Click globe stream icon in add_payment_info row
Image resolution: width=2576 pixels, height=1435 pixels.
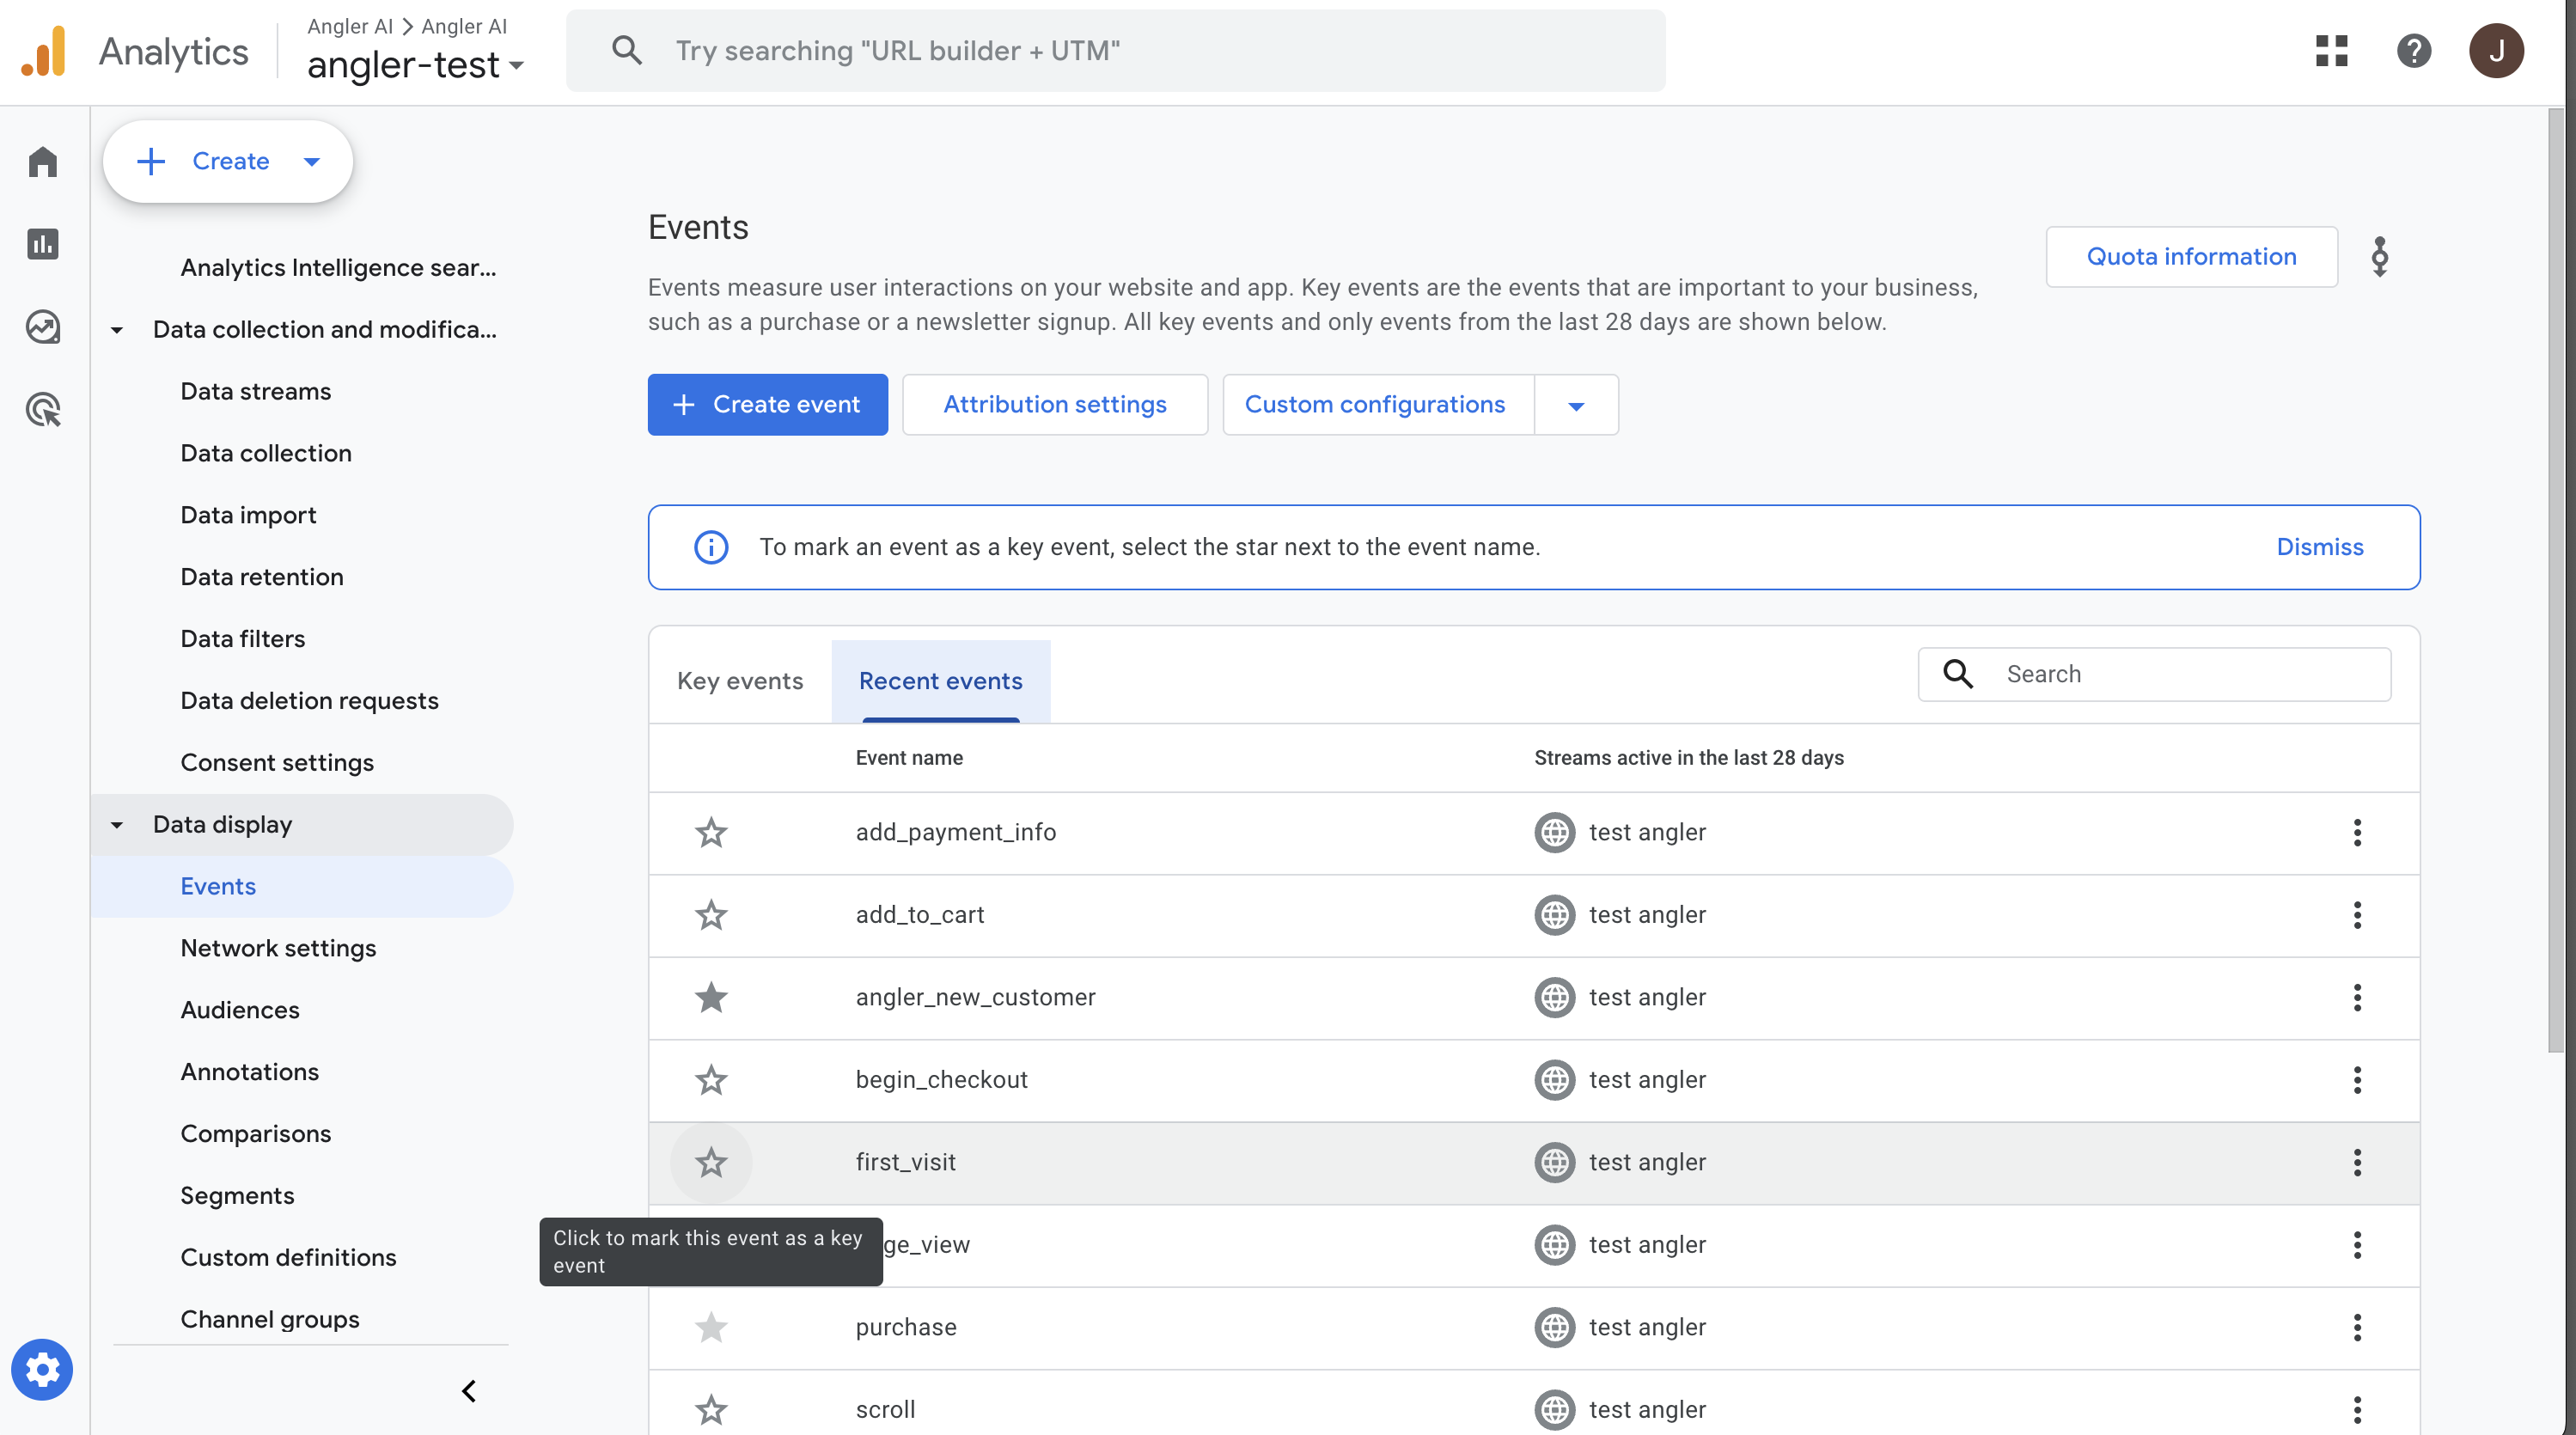click(1554, 833)
